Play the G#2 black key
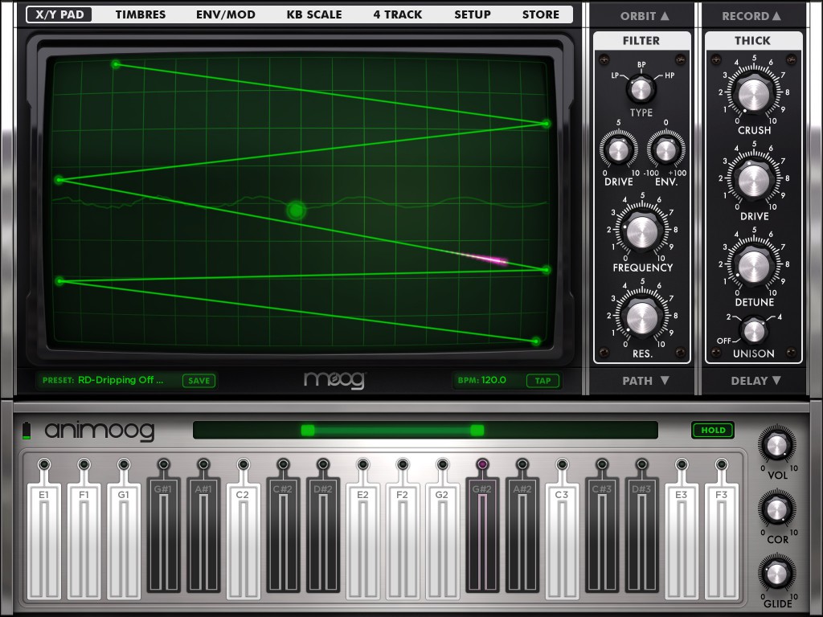The height and width of the screenshot is (617, 823). [482, 535]
